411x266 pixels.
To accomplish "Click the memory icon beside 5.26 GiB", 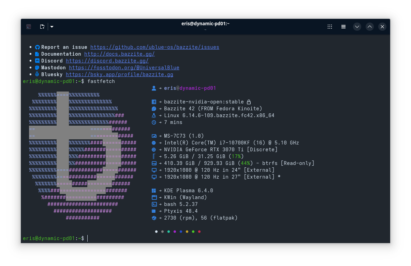I will click(x=154, y=156).
